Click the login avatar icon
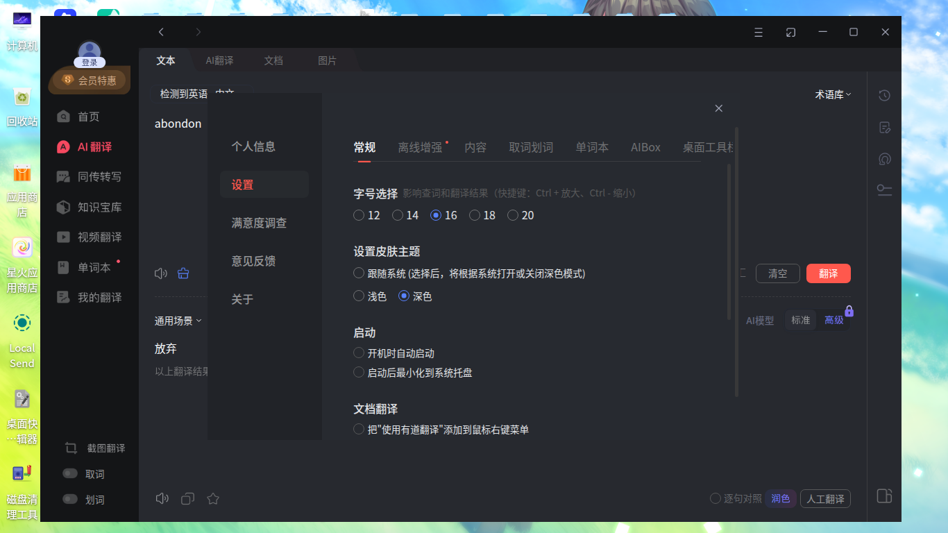 tap(90, 52)
